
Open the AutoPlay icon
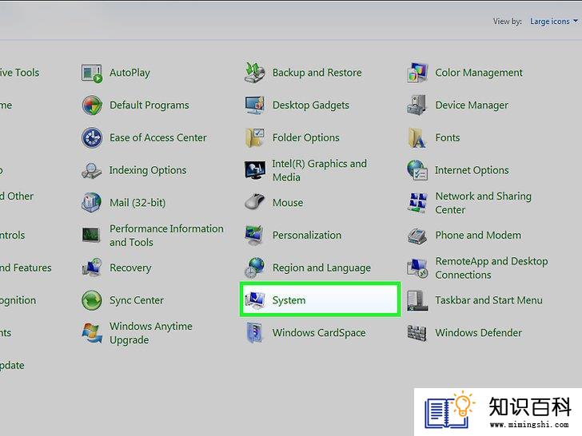[92, 73]
